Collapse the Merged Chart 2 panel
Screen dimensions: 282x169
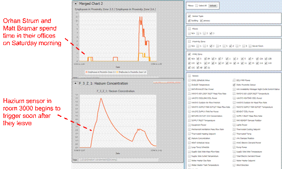click(x=75, y=4)
